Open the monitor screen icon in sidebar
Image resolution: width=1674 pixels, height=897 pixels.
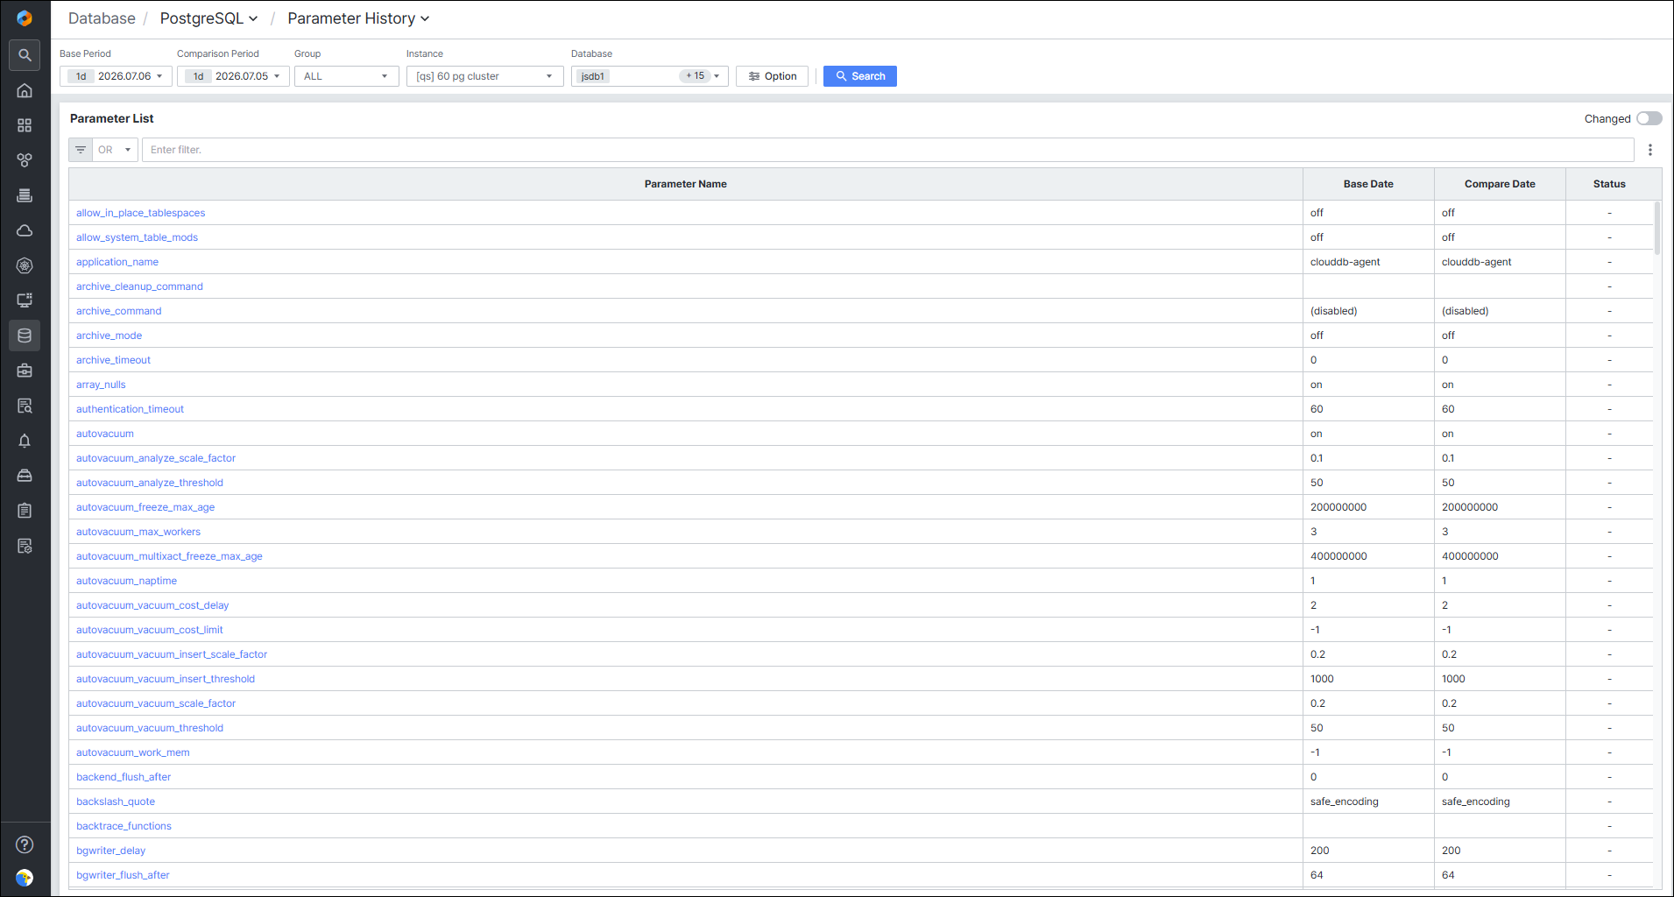coord(25,300)
